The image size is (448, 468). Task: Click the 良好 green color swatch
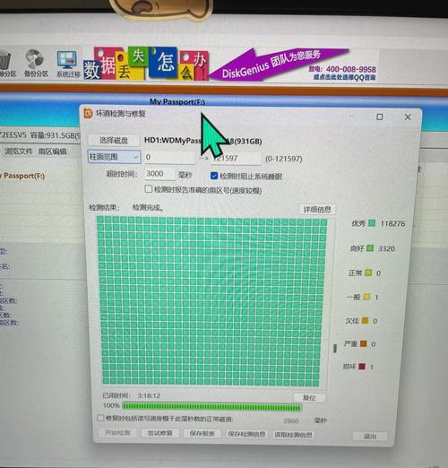coord(370,248)
